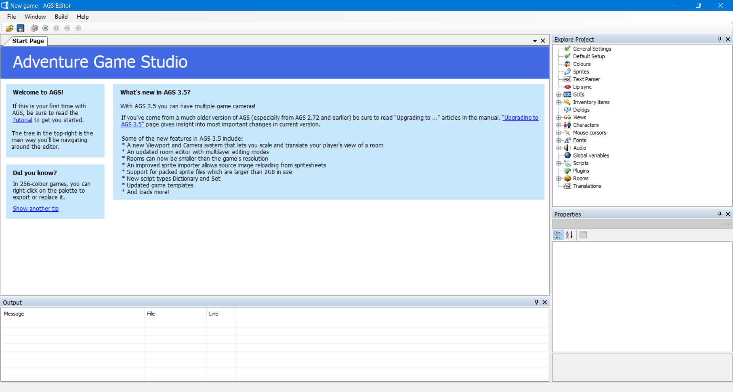Open the Properties object selector dropdown
Screen dimensions: 733x392
(x=642, y=224)
